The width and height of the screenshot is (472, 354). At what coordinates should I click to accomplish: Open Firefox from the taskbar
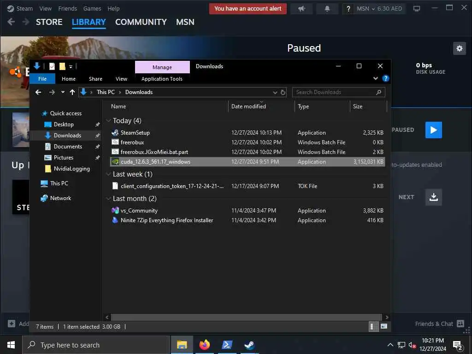click(204, 345)
